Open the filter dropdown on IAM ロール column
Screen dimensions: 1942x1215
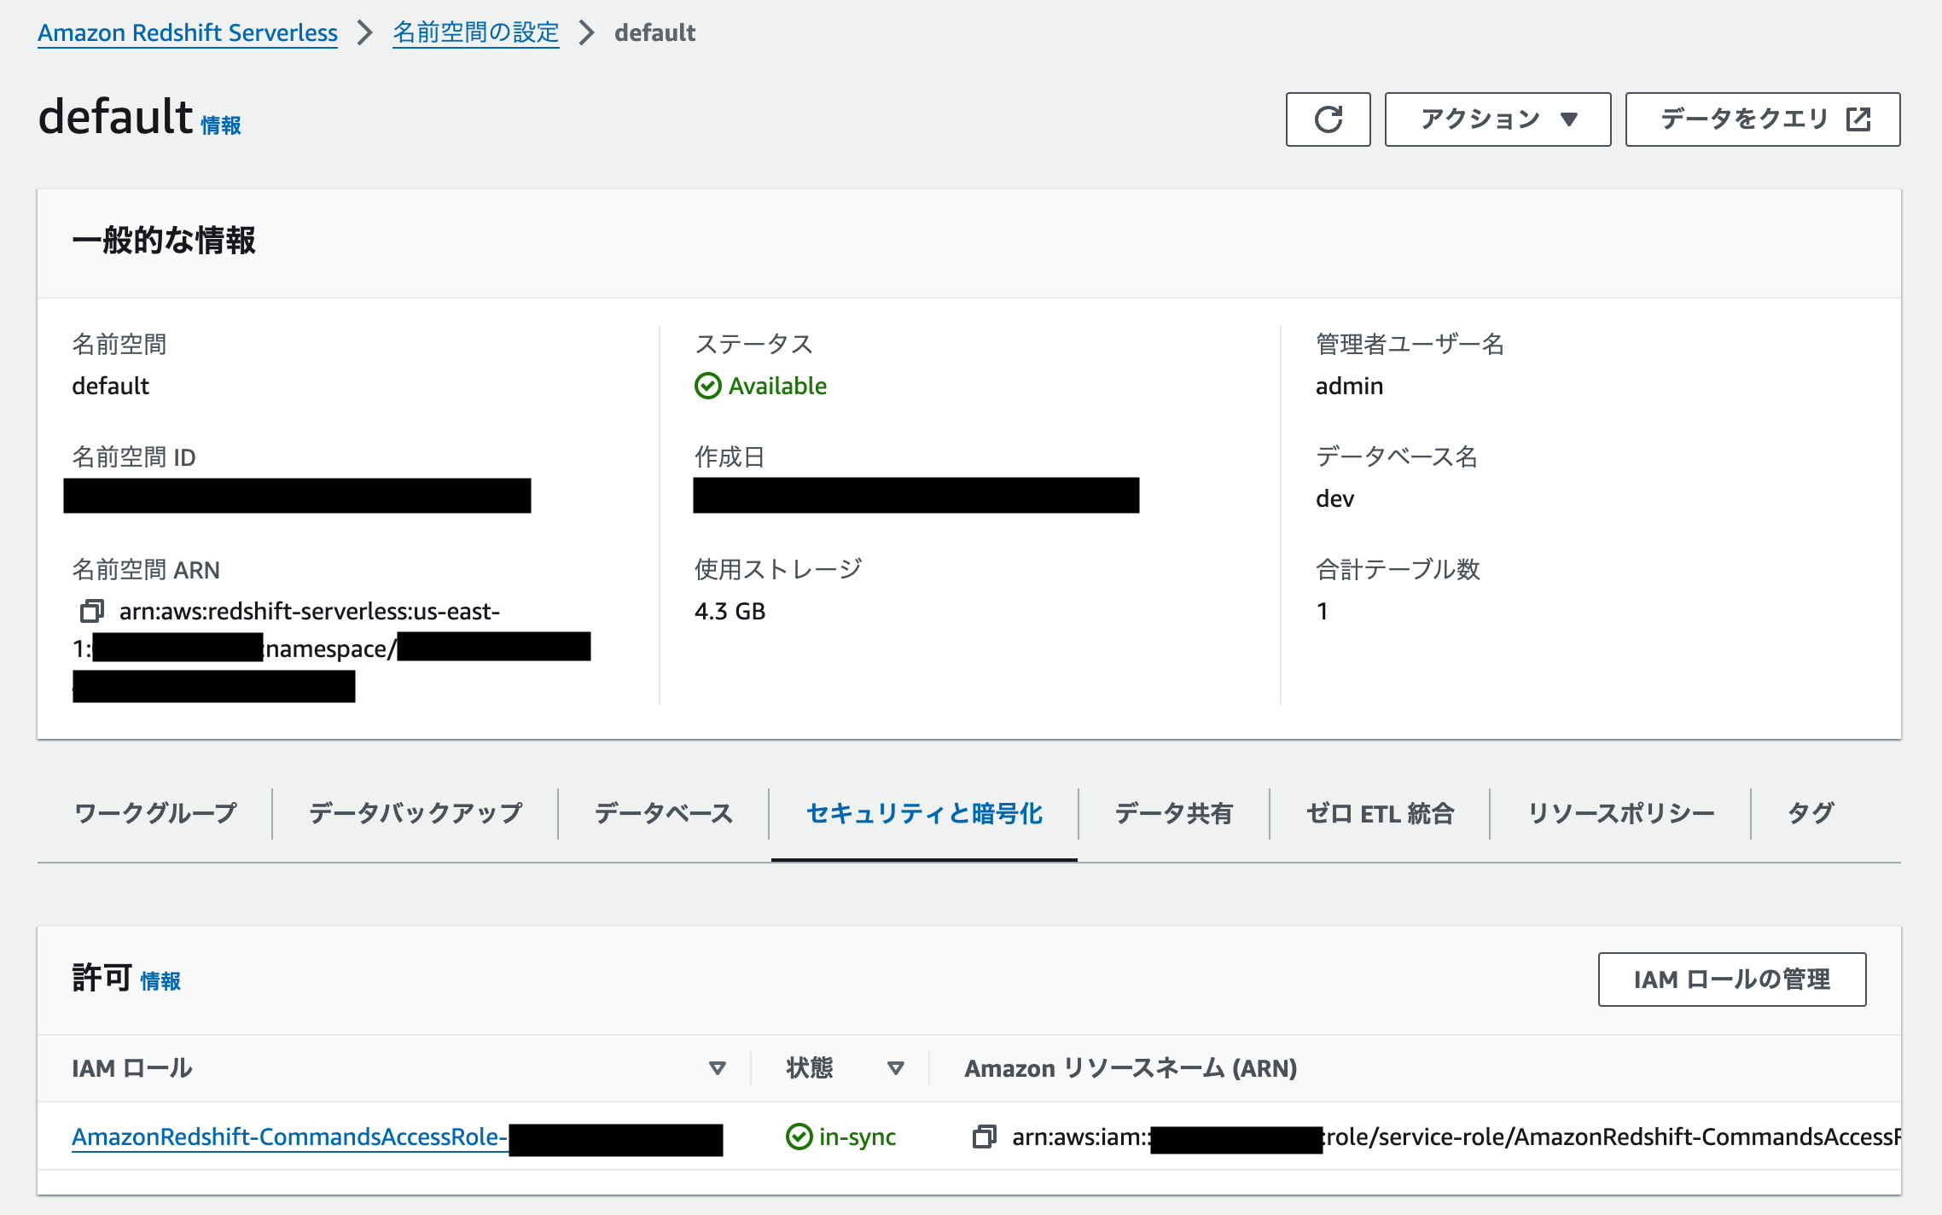coord(715,1067)
